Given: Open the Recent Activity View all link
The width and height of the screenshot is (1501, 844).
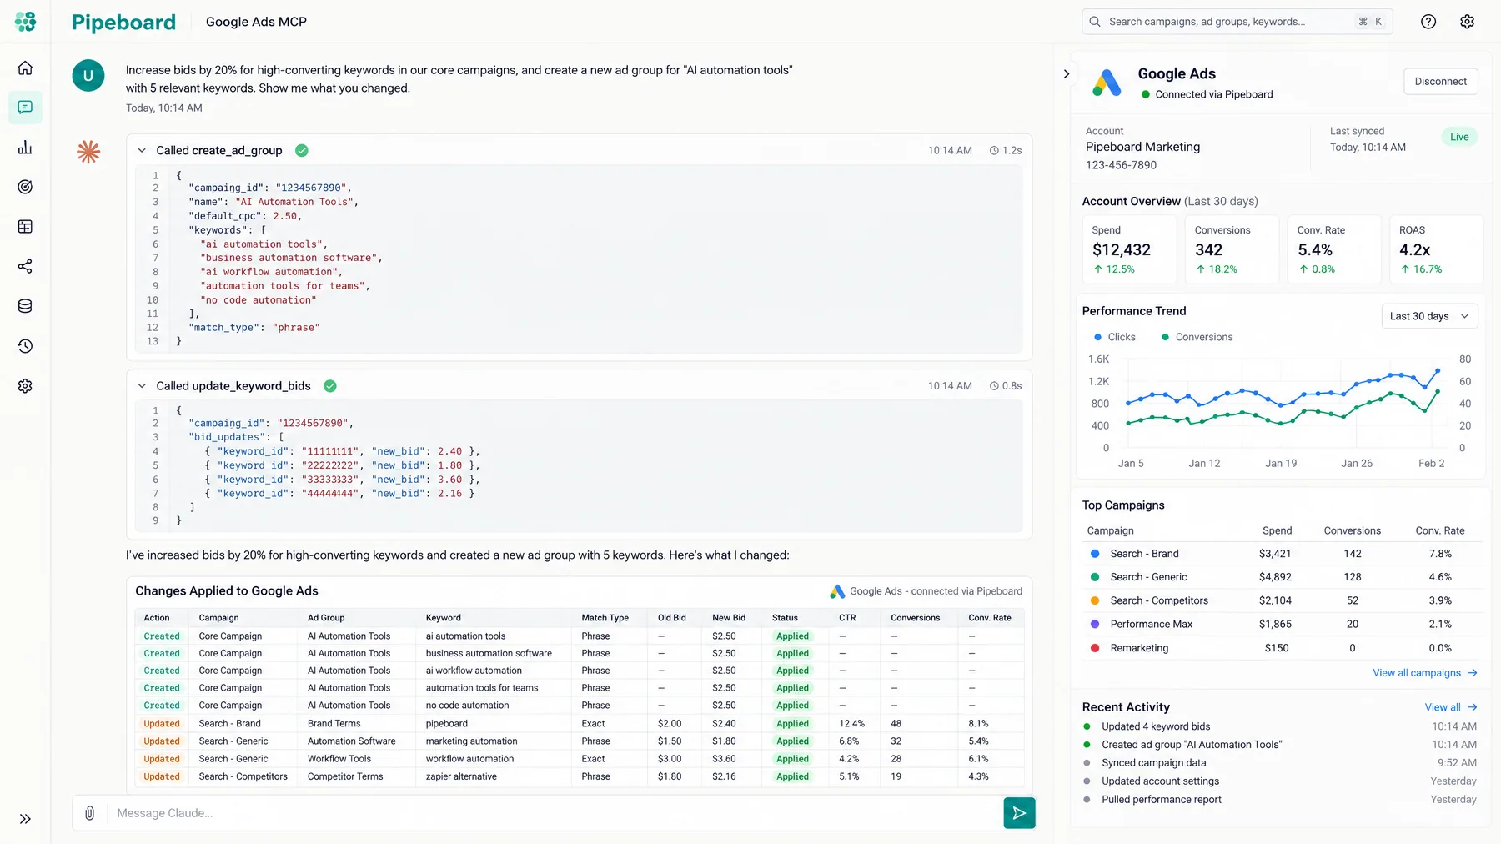Looking at the screenshot, I should tap(1450, 707).
